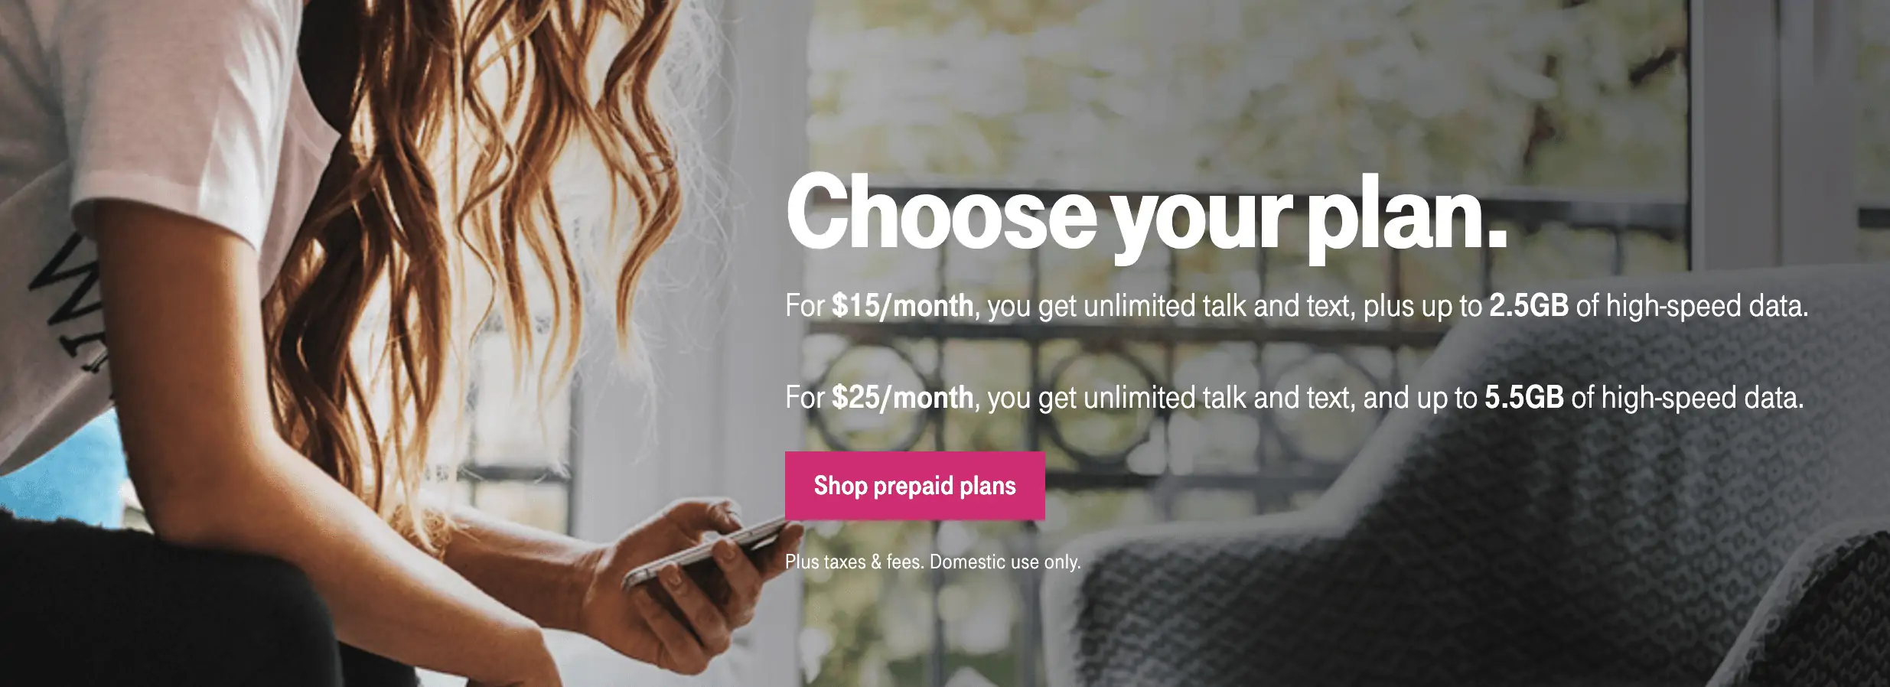Select the 5.5GB data amount text

1523,398
